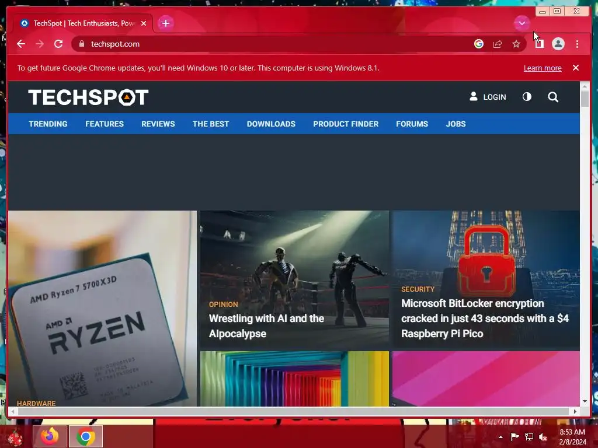This screenshot has width=598, height=448.
Task: Open the JOBS menu item
Action: coord(456,124)
